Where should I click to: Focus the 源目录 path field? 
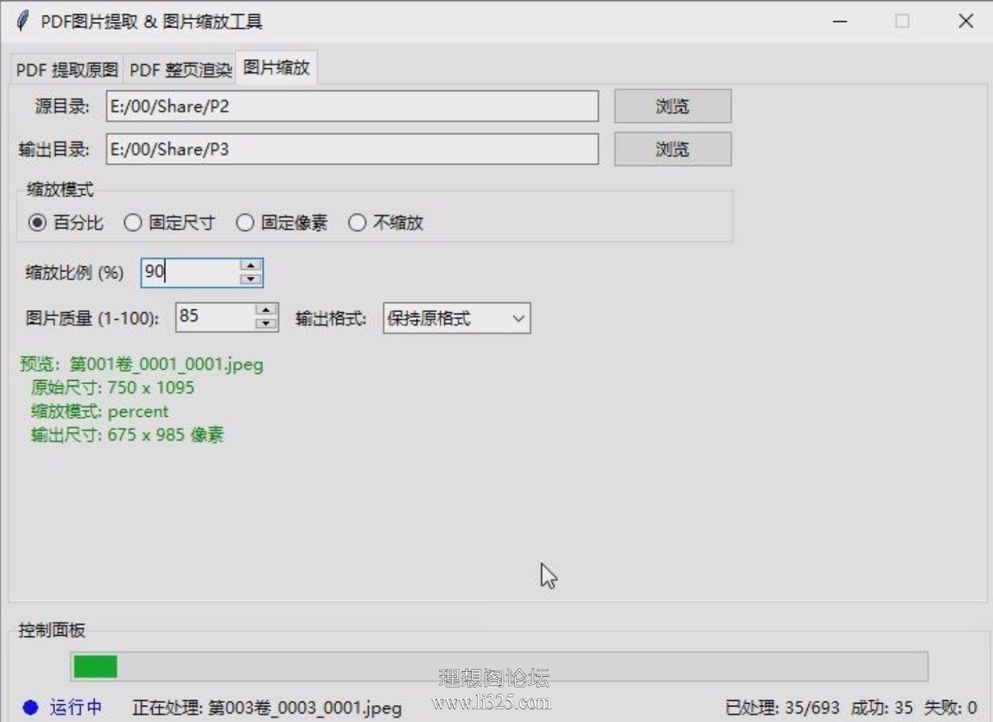[x=352, y=106]
